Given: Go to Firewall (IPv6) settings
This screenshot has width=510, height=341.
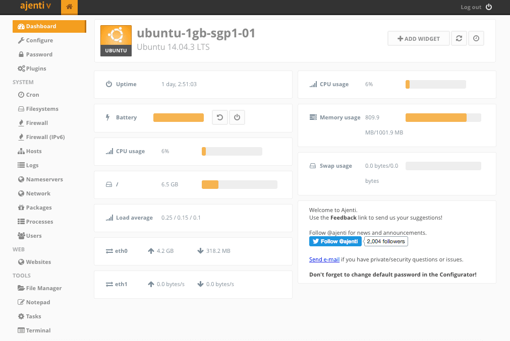Looking at the screenshot, I should 45,137.
